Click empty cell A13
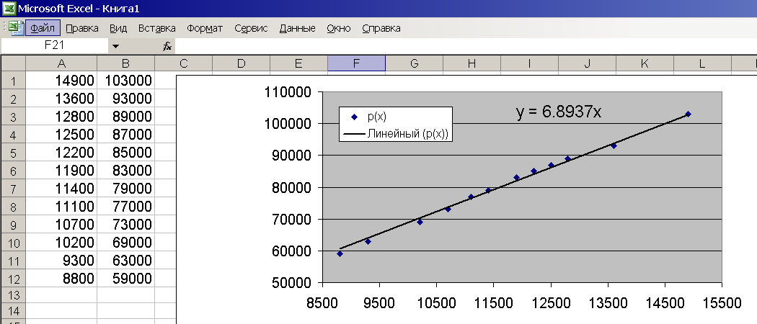This screenshot has height=324, width=757. click(x=61, y=297)
